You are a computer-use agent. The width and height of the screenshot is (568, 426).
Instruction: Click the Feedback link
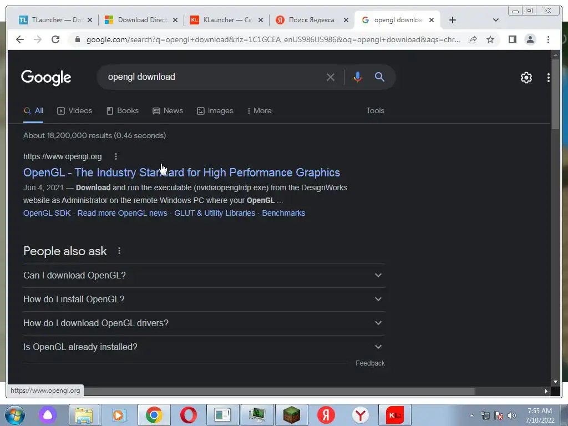coord(370,363)
